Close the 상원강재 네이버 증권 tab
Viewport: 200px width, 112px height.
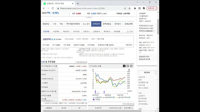coord(73,4)
